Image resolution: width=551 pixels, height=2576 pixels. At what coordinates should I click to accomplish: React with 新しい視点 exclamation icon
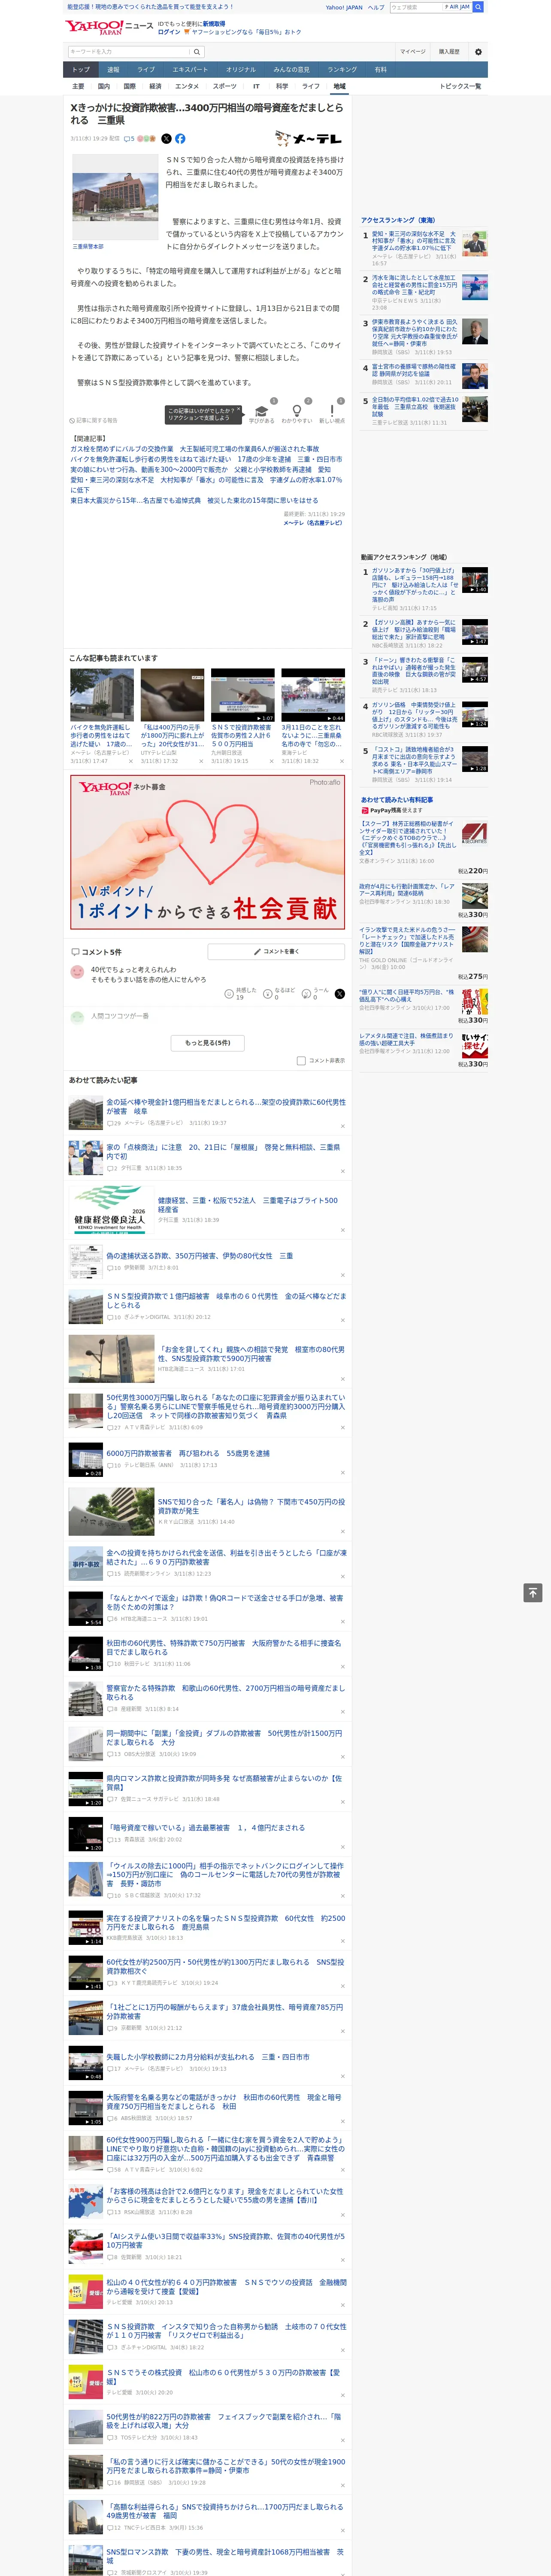pyautogui.click(x=332, y=411)
